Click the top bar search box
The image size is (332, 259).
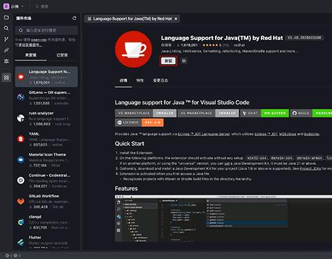tap(42, 6)
